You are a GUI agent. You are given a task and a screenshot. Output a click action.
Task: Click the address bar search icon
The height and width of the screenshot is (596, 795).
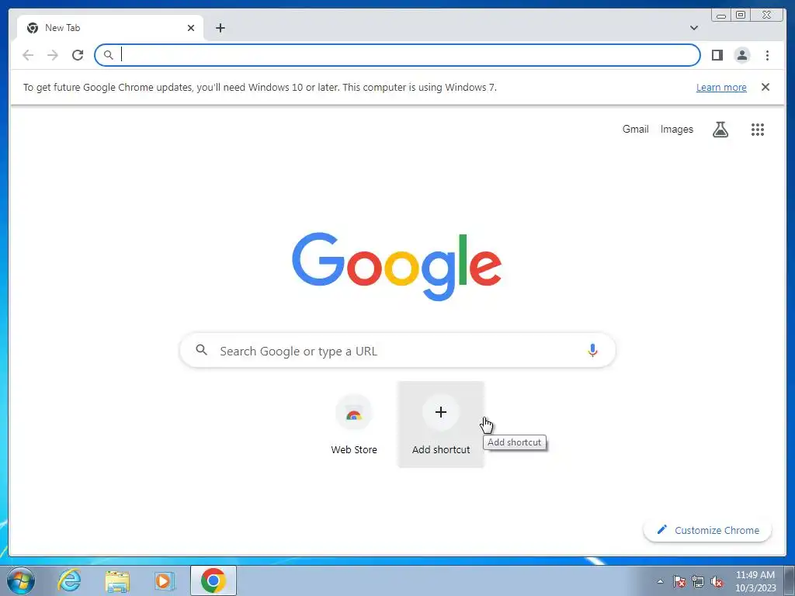108,55
